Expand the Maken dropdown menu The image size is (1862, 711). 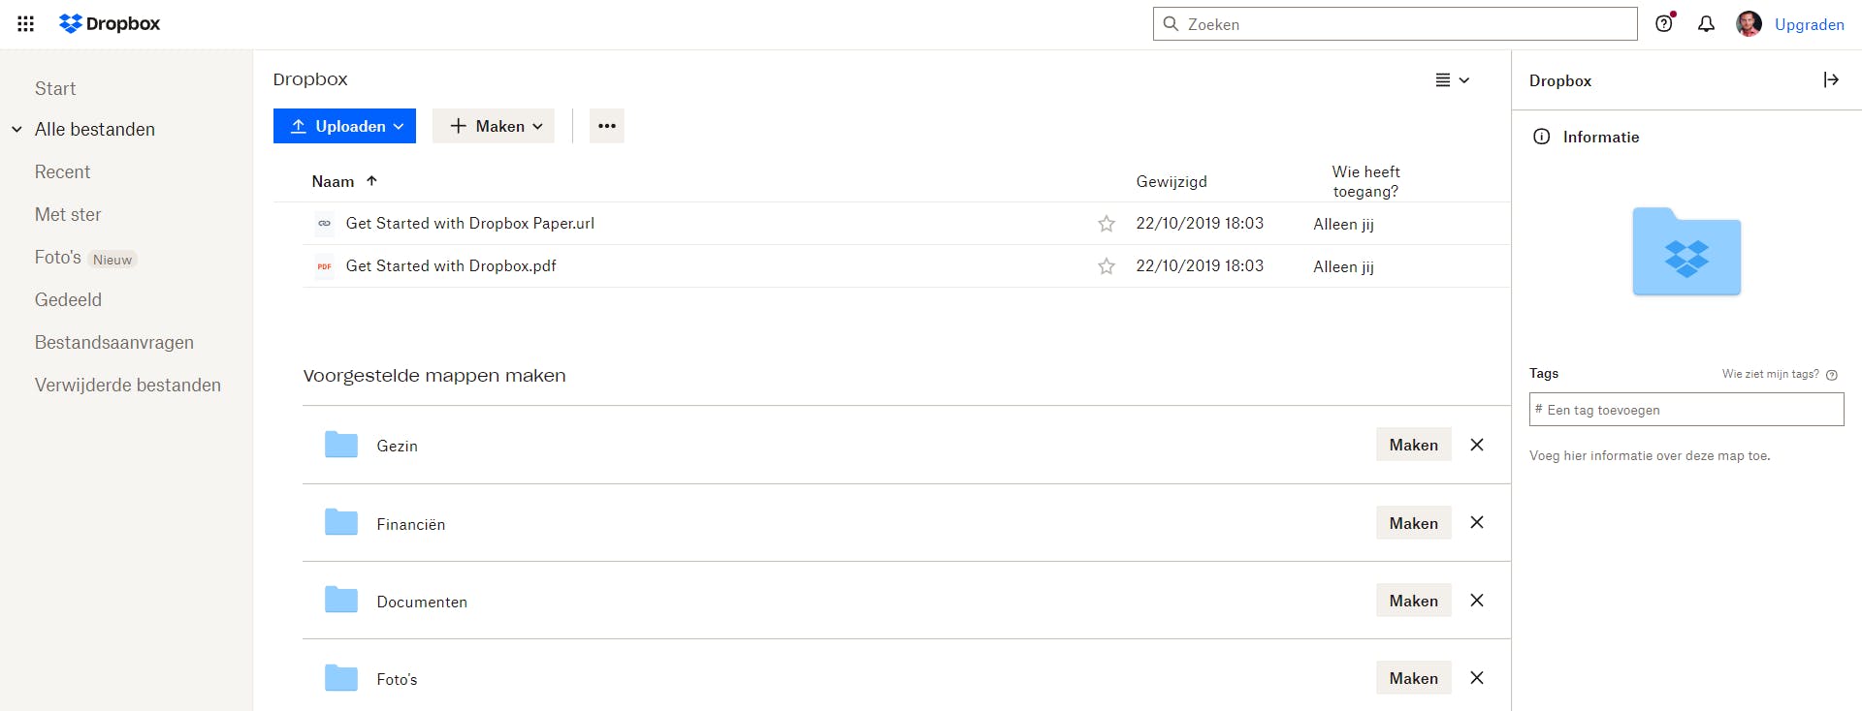click(494, 126)
